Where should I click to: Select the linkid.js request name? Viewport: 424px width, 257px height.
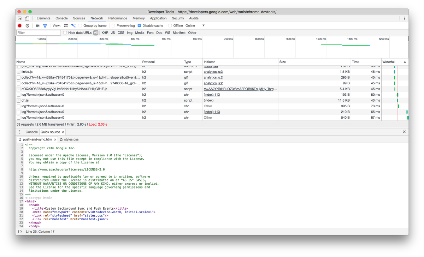pyautogui.click(x=27, y=72)
